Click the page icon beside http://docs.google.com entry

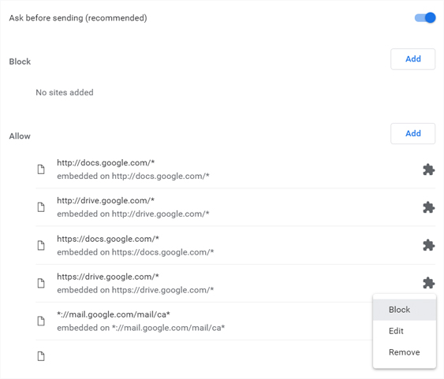pos(41,169)
